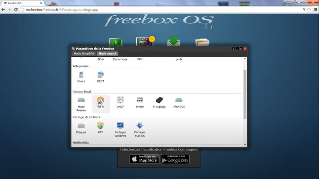Go back in browser history

[x=3, y=10]
